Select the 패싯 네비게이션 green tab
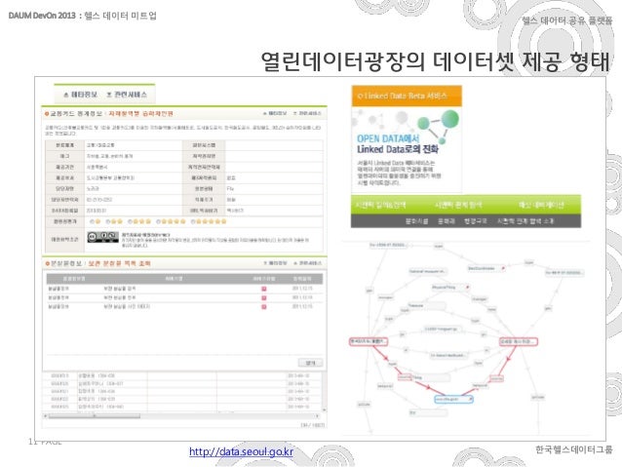This screenshot has height=467, width=622. point(541,205)
